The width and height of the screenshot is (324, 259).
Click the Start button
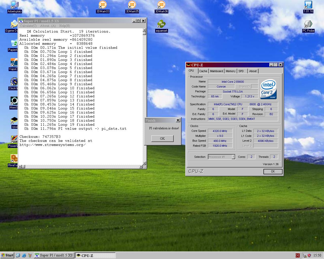pyautogui.click(x=7, y=255)
